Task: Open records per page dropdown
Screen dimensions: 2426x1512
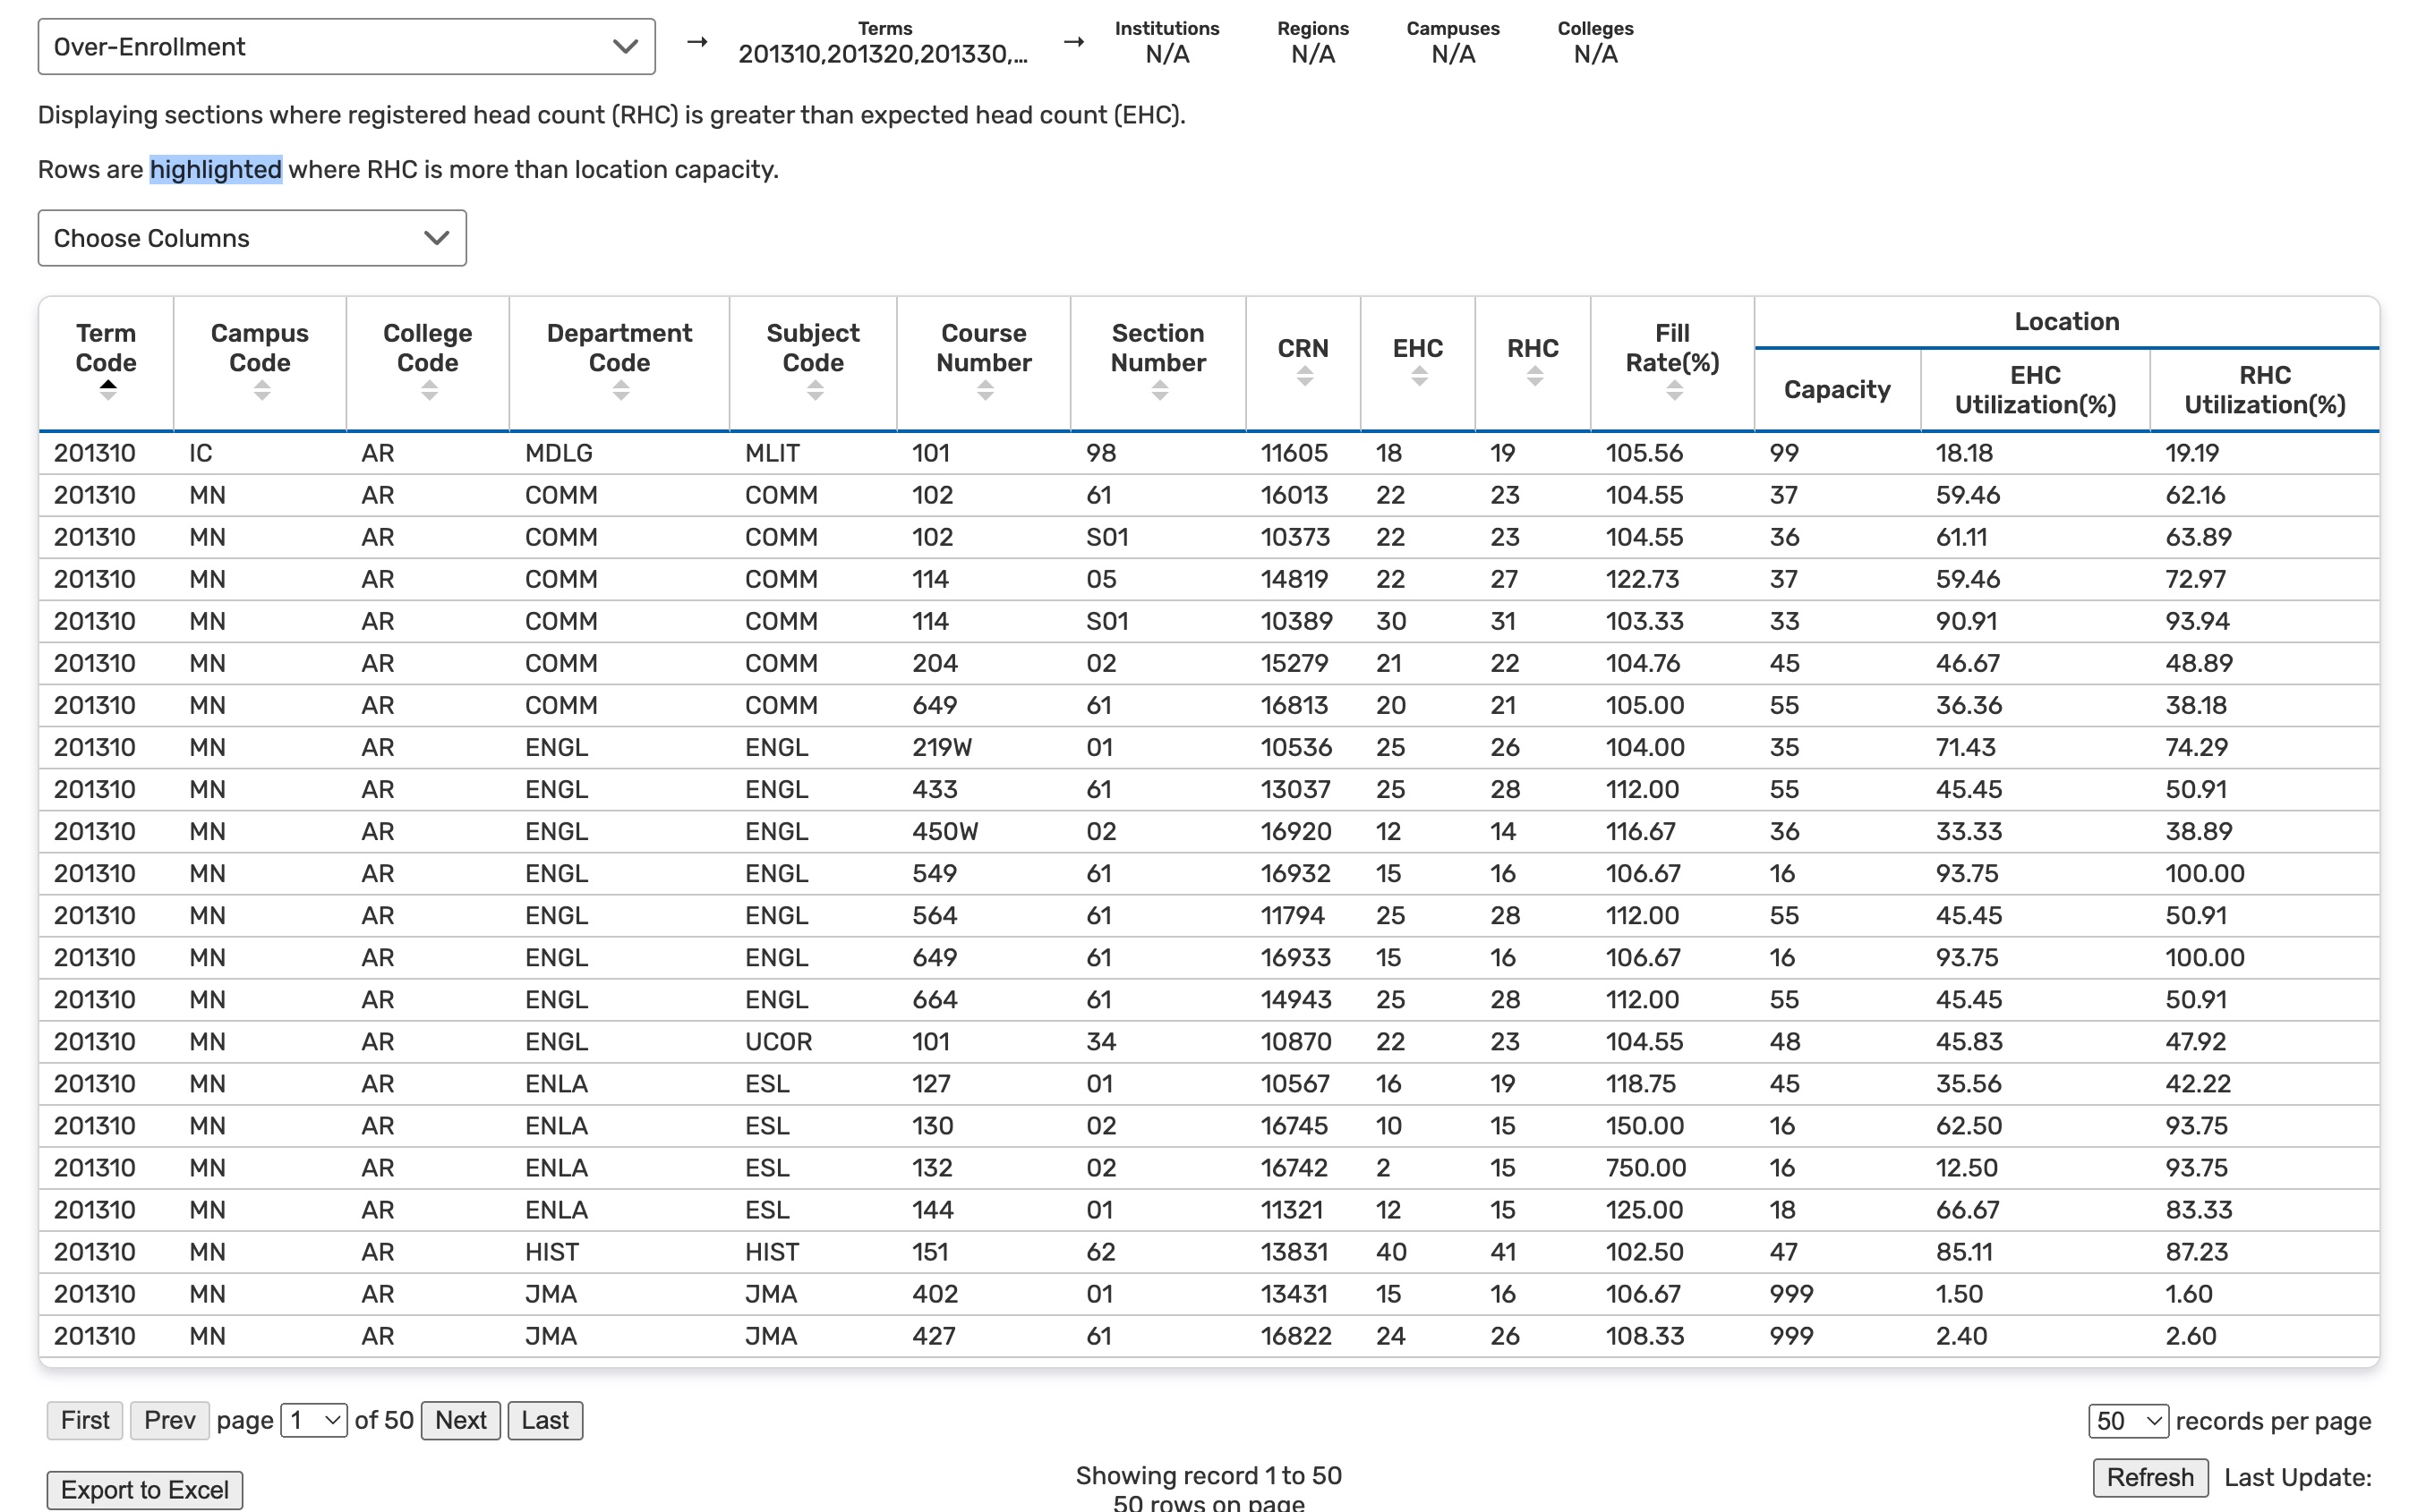Action: 2127,1421
